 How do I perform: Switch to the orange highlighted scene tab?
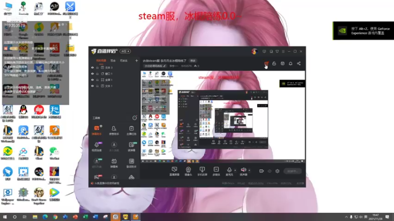101,60
